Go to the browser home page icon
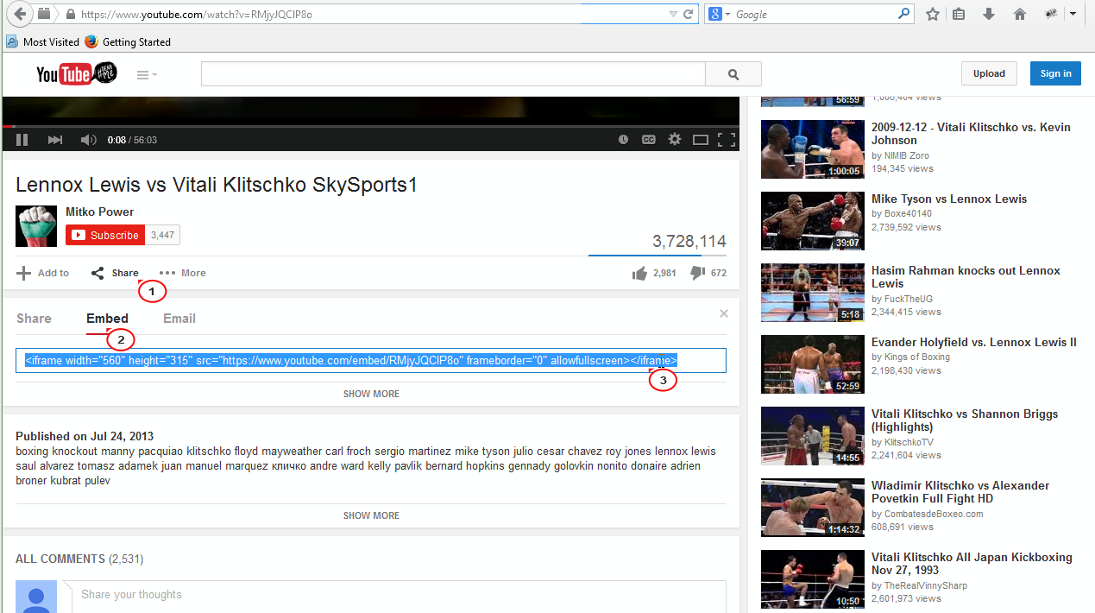 pos(1020,14)
